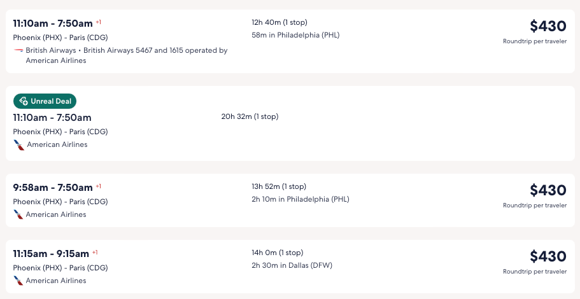Click the 14h 0m (1 stop) duration
The image size is (580, 299).
coord(277,253)
